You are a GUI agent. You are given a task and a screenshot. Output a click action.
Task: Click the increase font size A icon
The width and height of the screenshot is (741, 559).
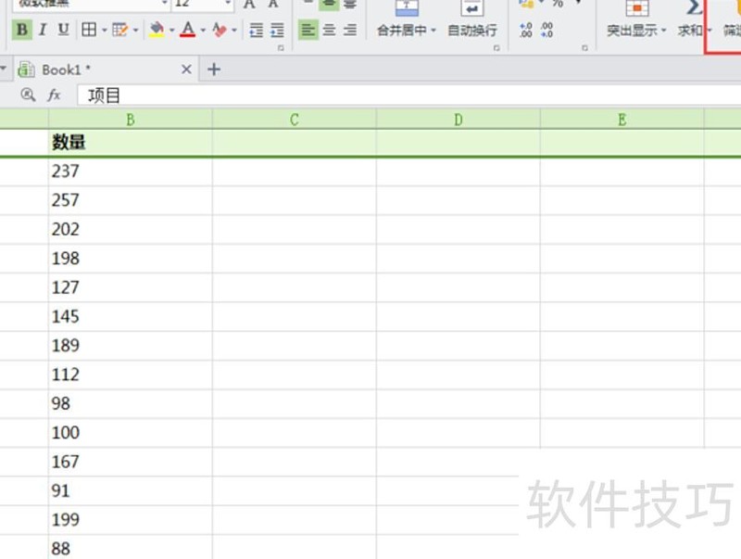249,5
